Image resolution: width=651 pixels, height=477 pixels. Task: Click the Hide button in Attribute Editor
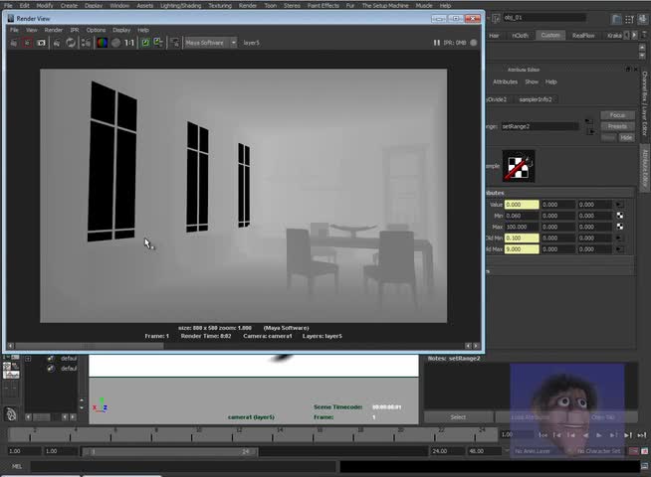(x=626, y=137)
